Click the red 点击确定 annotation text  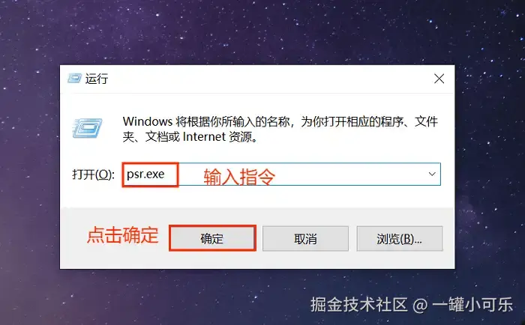point(122,234)
